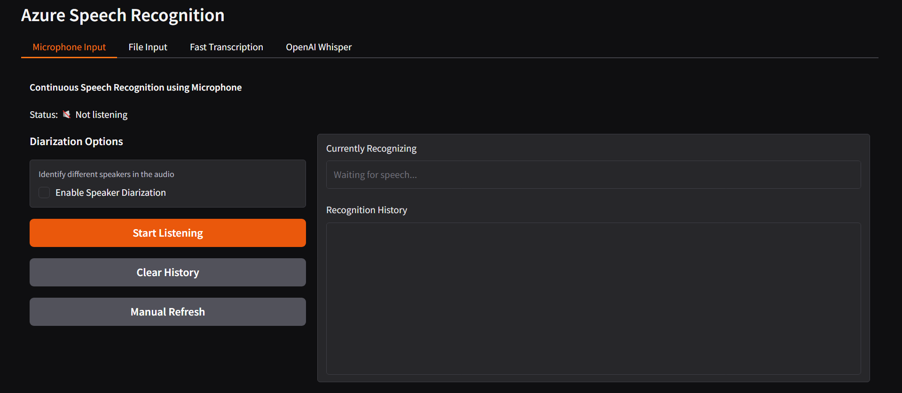Click the muted speaker status icon
Viewport: 902px width, 393px height.
pyautogui.click(x=67, y=115)
